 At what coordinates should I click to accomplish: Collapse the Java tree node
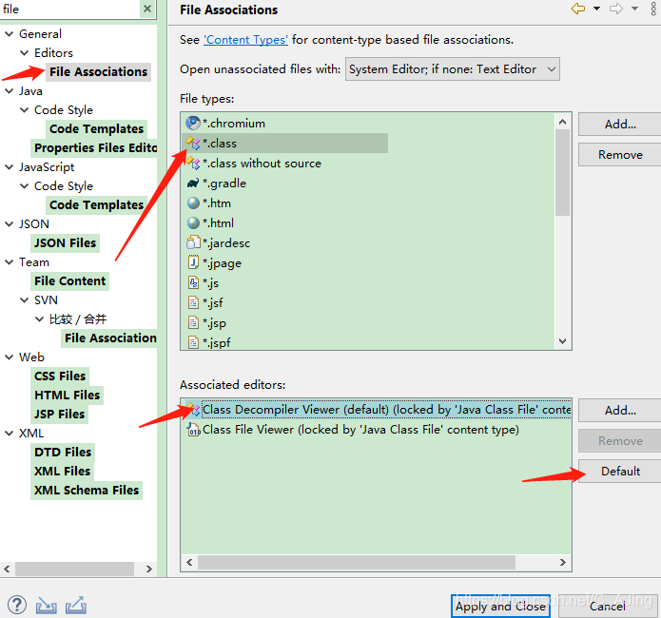point(9,91)
